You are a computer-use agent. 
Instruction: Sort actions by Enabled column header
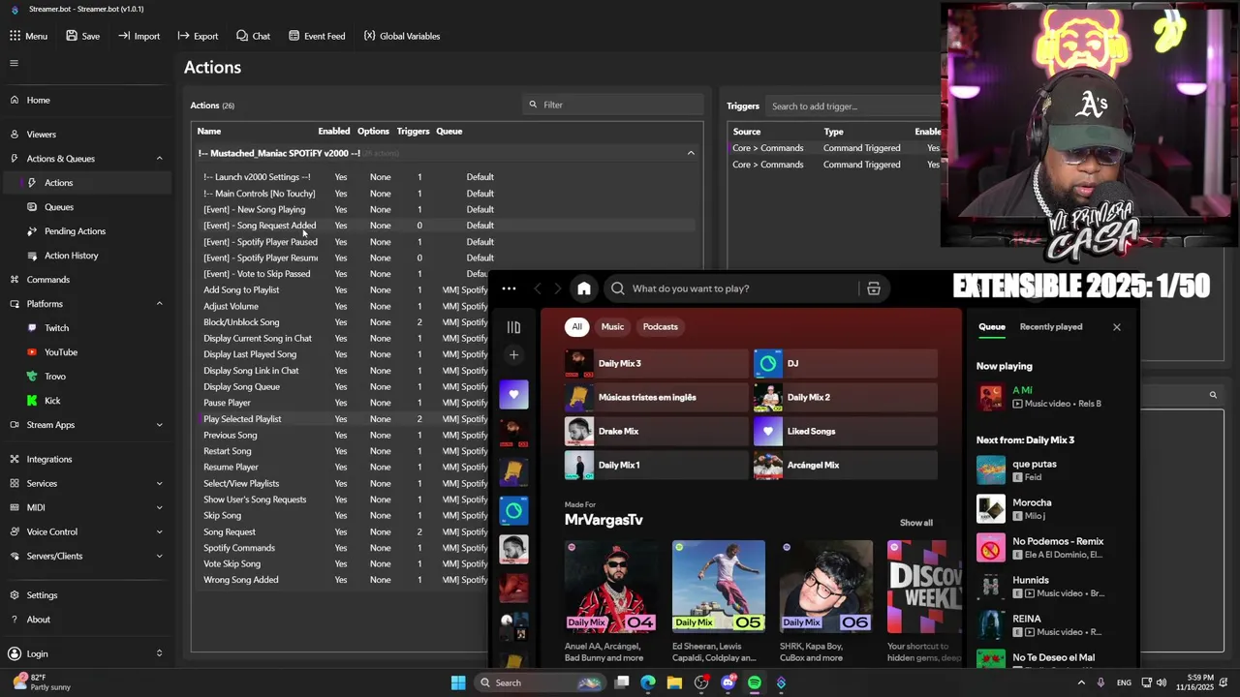(x=334, y=131)
